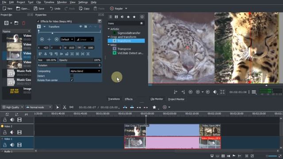Click the first alignment icon under X field
Viewport: 283px width, 159px height.
coord(40,54)
